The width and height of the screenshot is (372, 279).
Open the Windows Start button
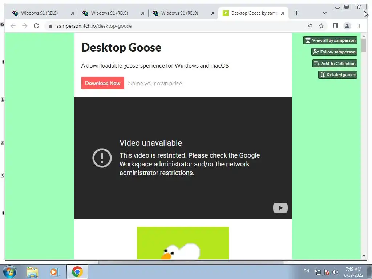pos(10,272)
